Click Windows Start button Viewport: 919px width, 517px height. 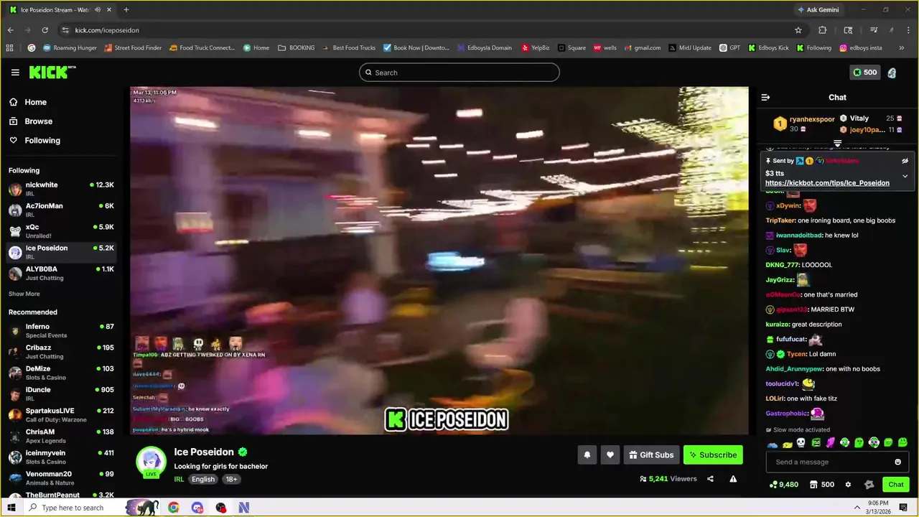click(11, 508)
